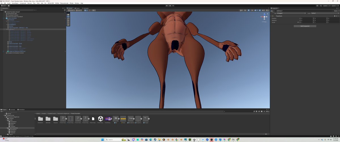The image size is (340, 142).
Task: Toggle scene lighting button
Action: click(x=249, y=10)
